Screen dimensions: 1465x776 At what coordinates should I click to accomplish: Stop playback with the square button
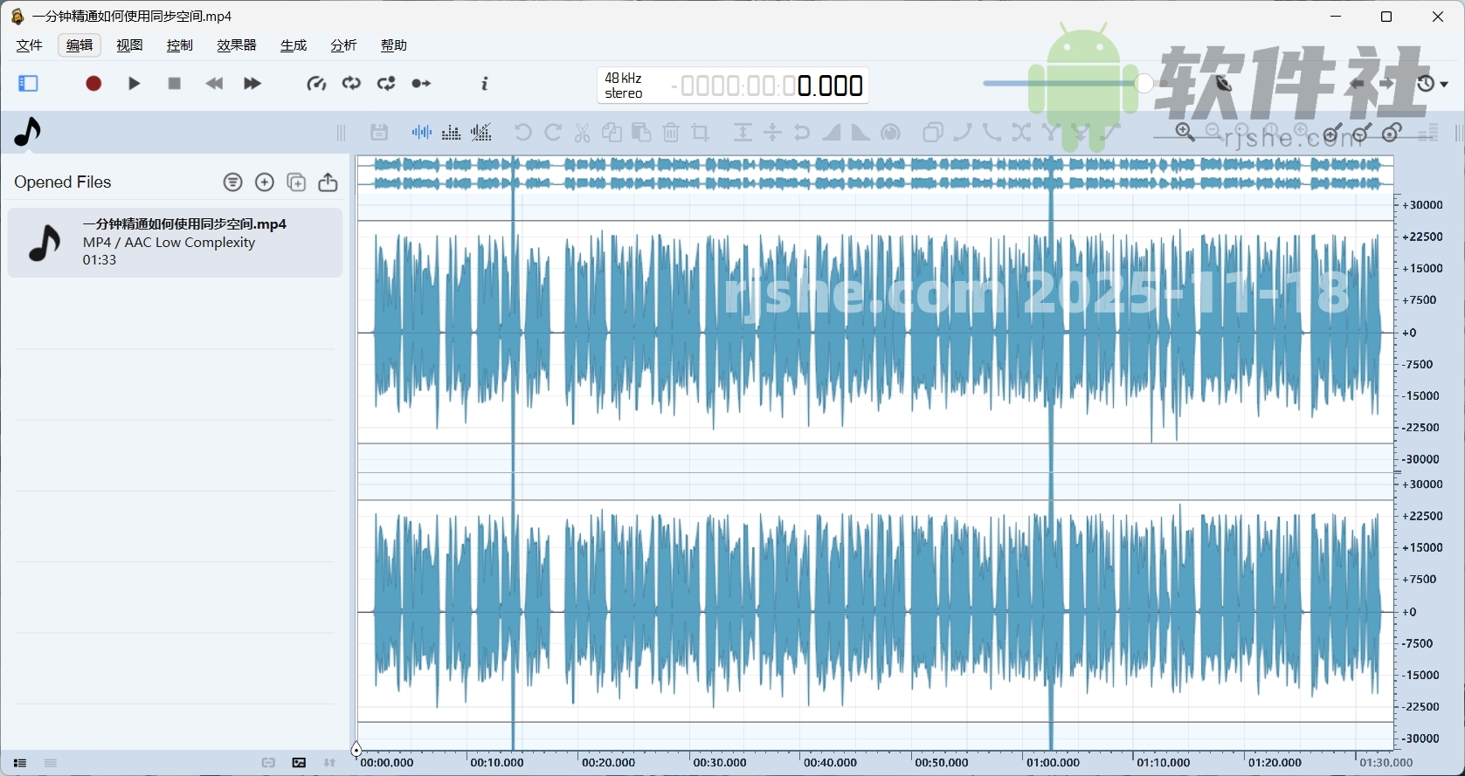click(x=174, y=83)
